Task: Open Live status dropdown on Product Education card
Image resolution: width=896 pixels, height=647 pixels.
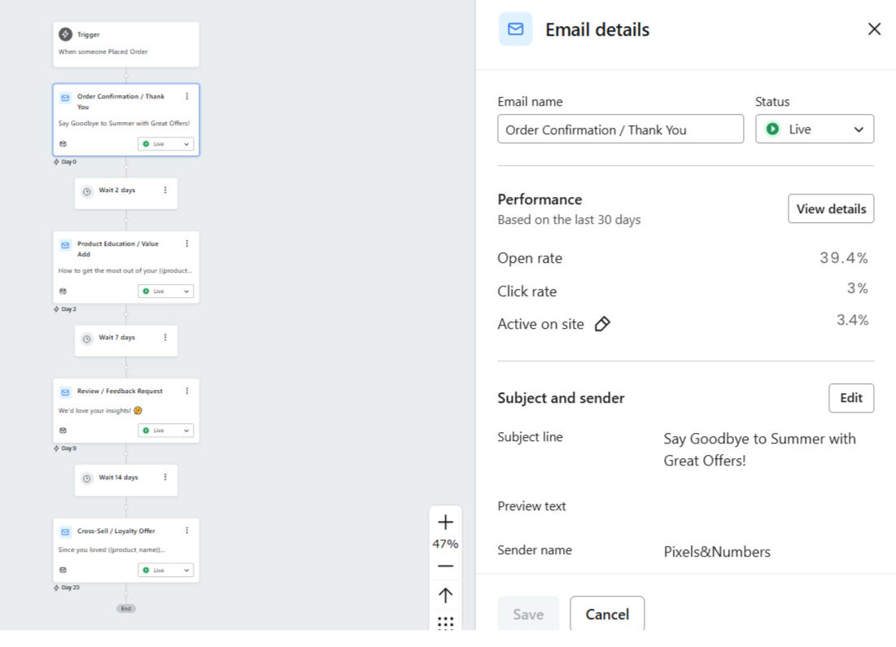Action: pyautogui.click(x=166, y=291)
